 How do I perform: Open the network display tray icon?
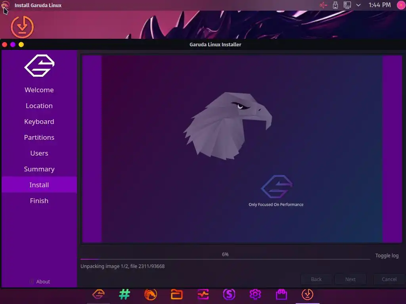tap(347, 5)
